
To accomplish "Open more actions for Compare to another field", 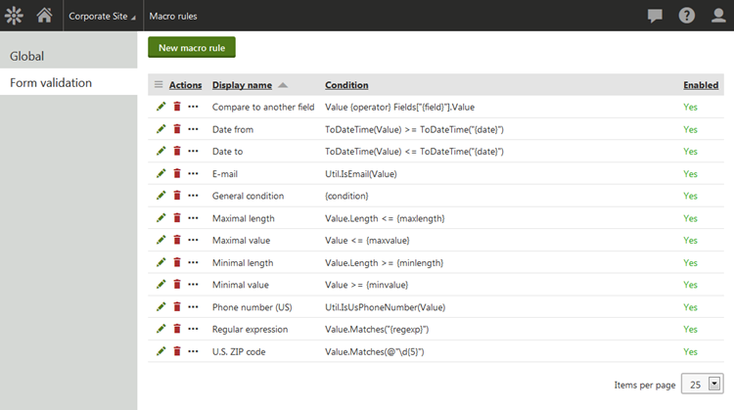I will click(x=193, y=107).
